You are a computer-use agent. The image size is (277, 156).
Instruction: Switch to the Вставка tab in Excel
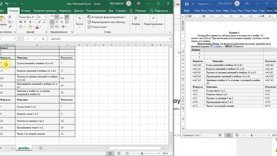click(26, 10)
